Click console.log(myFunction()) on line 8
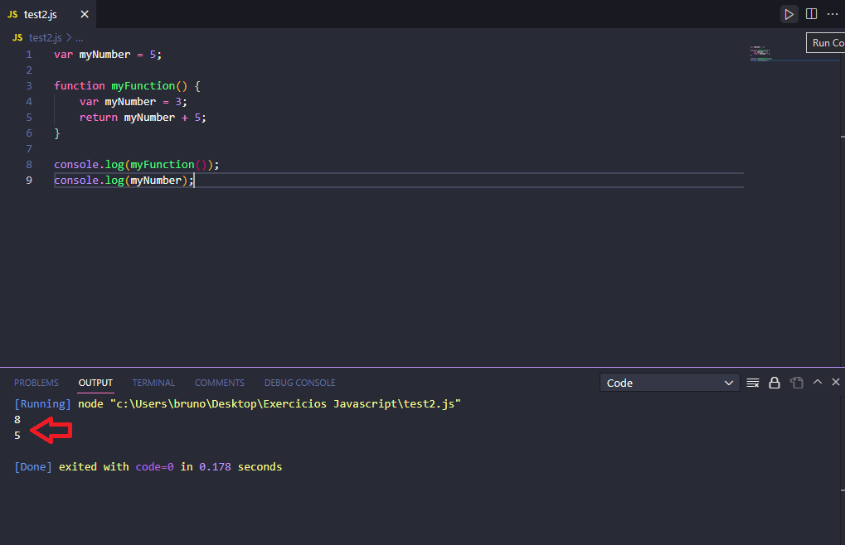 [x=136, y=164]
